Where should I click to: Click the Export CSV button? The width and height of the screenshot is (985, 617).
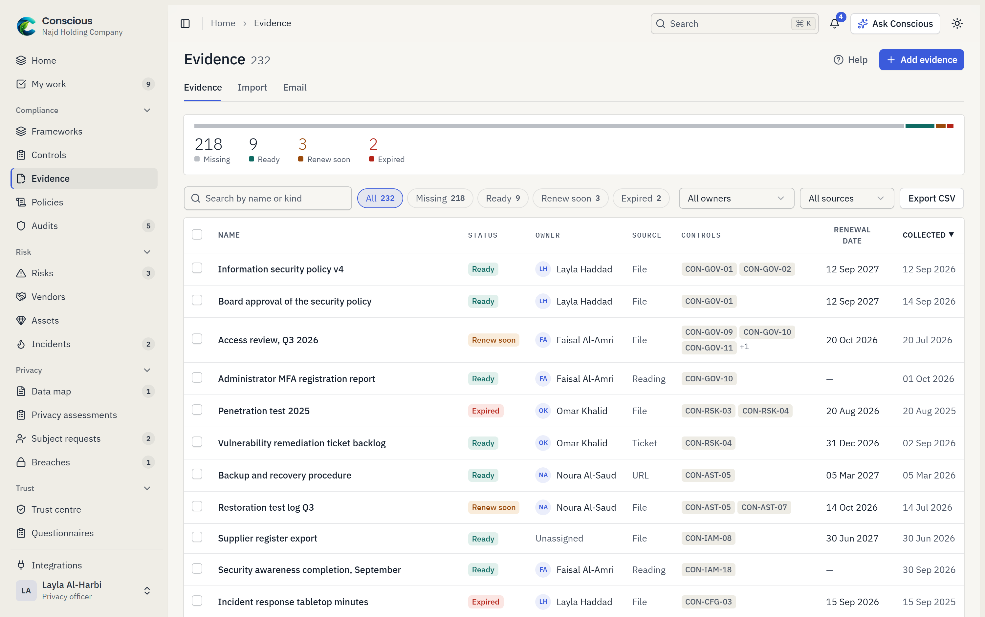point(931,199)
